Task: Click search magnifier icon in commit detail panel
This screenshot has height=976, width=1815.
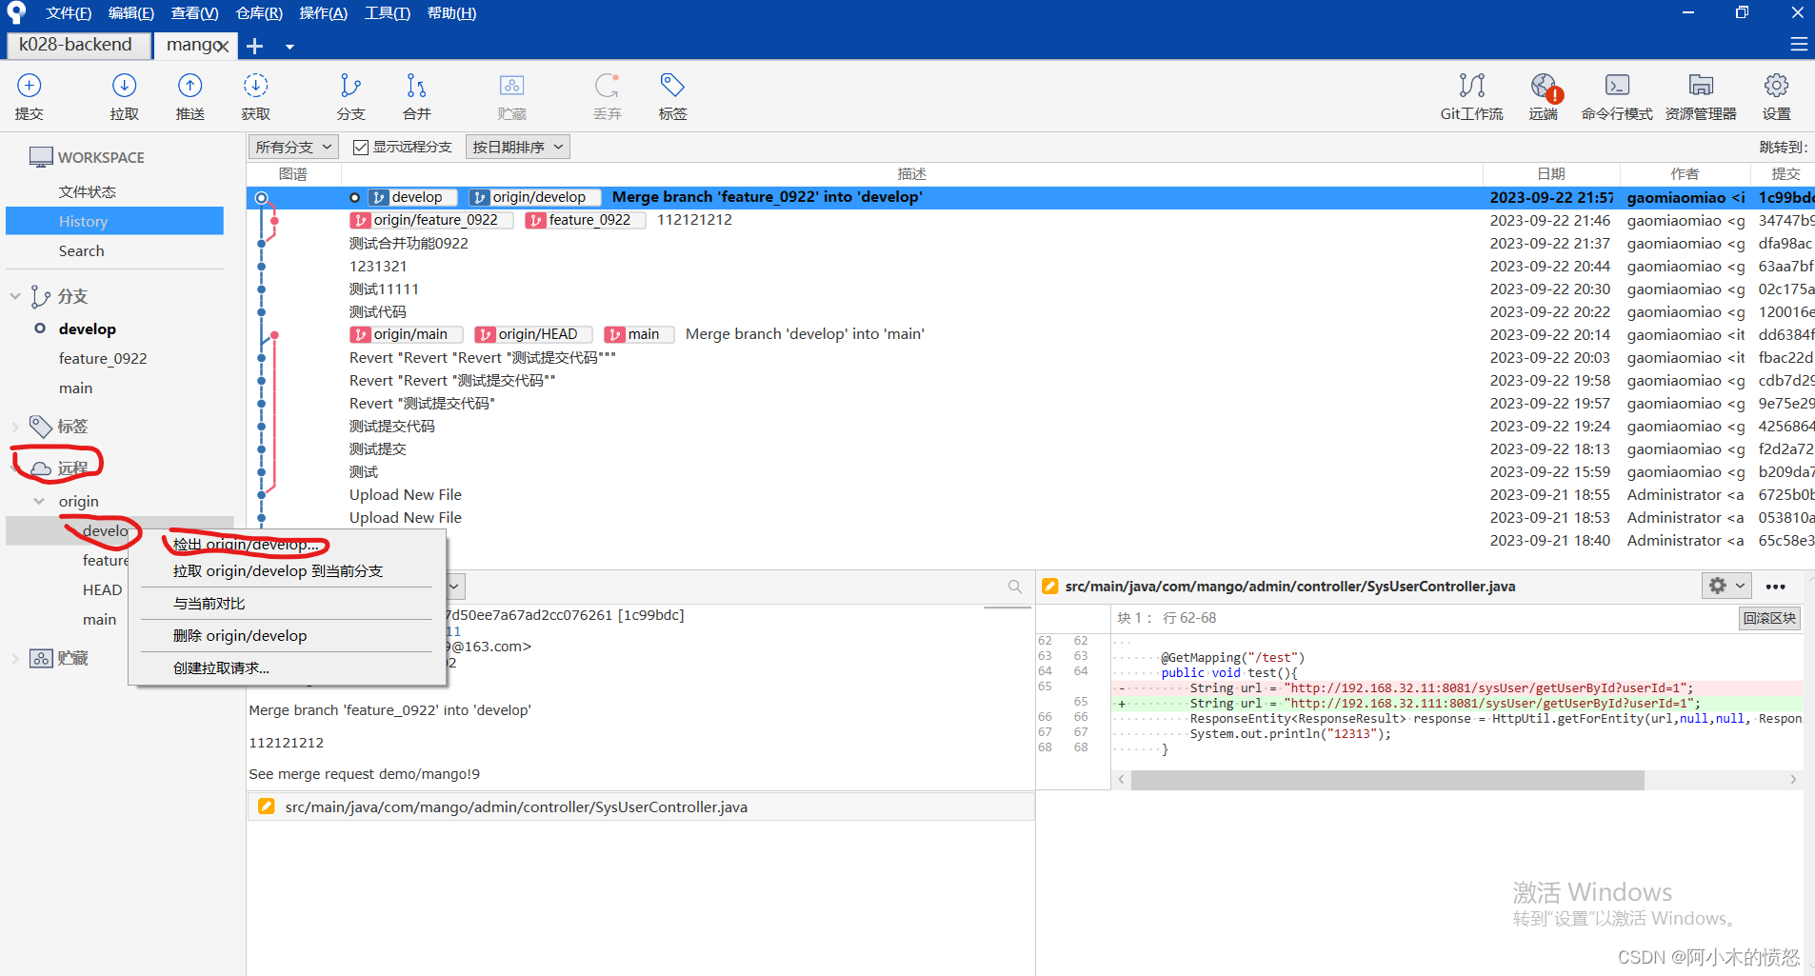Action: point(1015,587)
